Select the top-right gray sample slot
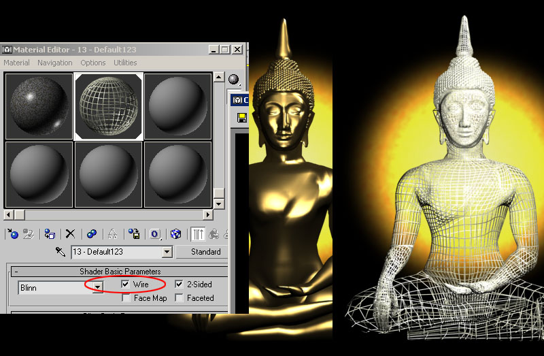The image size is (544, 356). coord(177,106)
